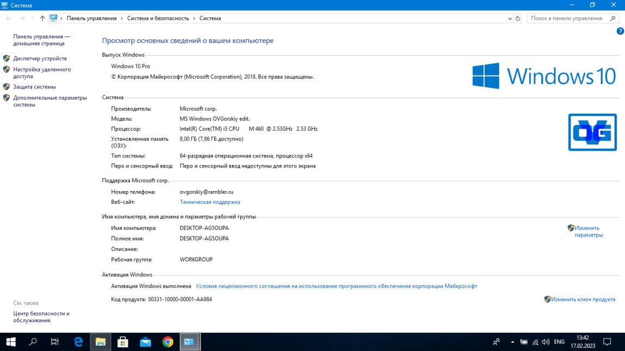Screen dimensions: 625x351
Task: Expand the address bar history dropdown
Action: click(x=510, y=18)
